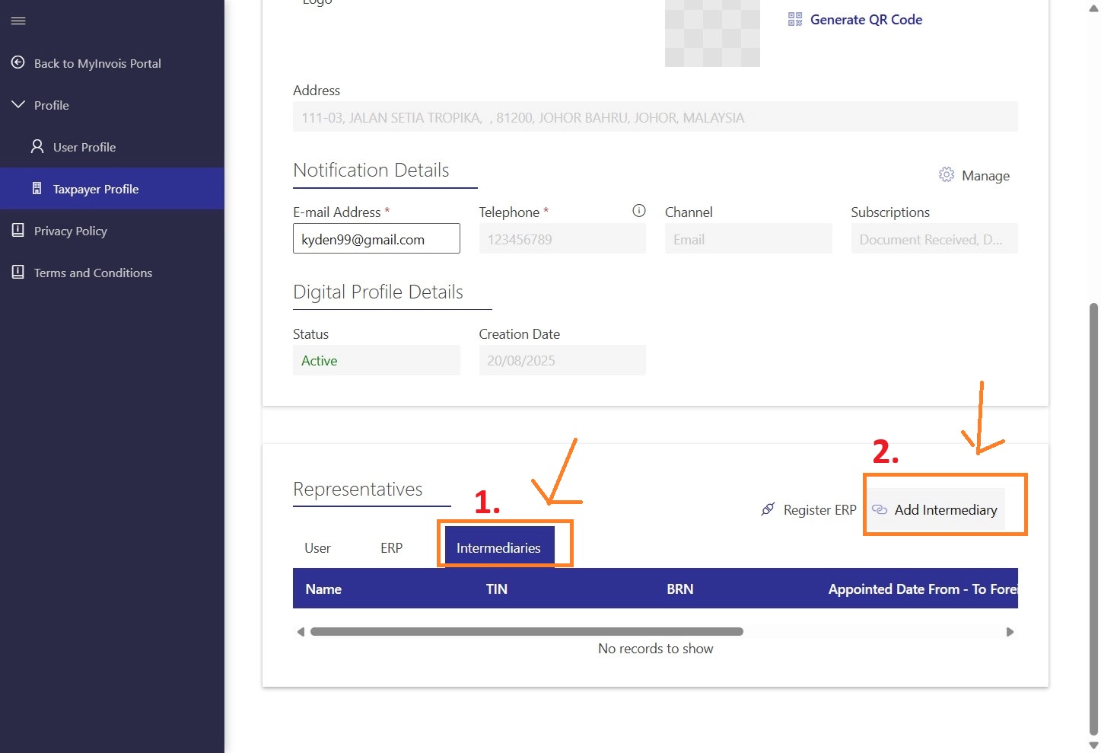This screenshot has width=1101, height=753.
Task: Click the Add Intermediary button
Action: (945, 510)
